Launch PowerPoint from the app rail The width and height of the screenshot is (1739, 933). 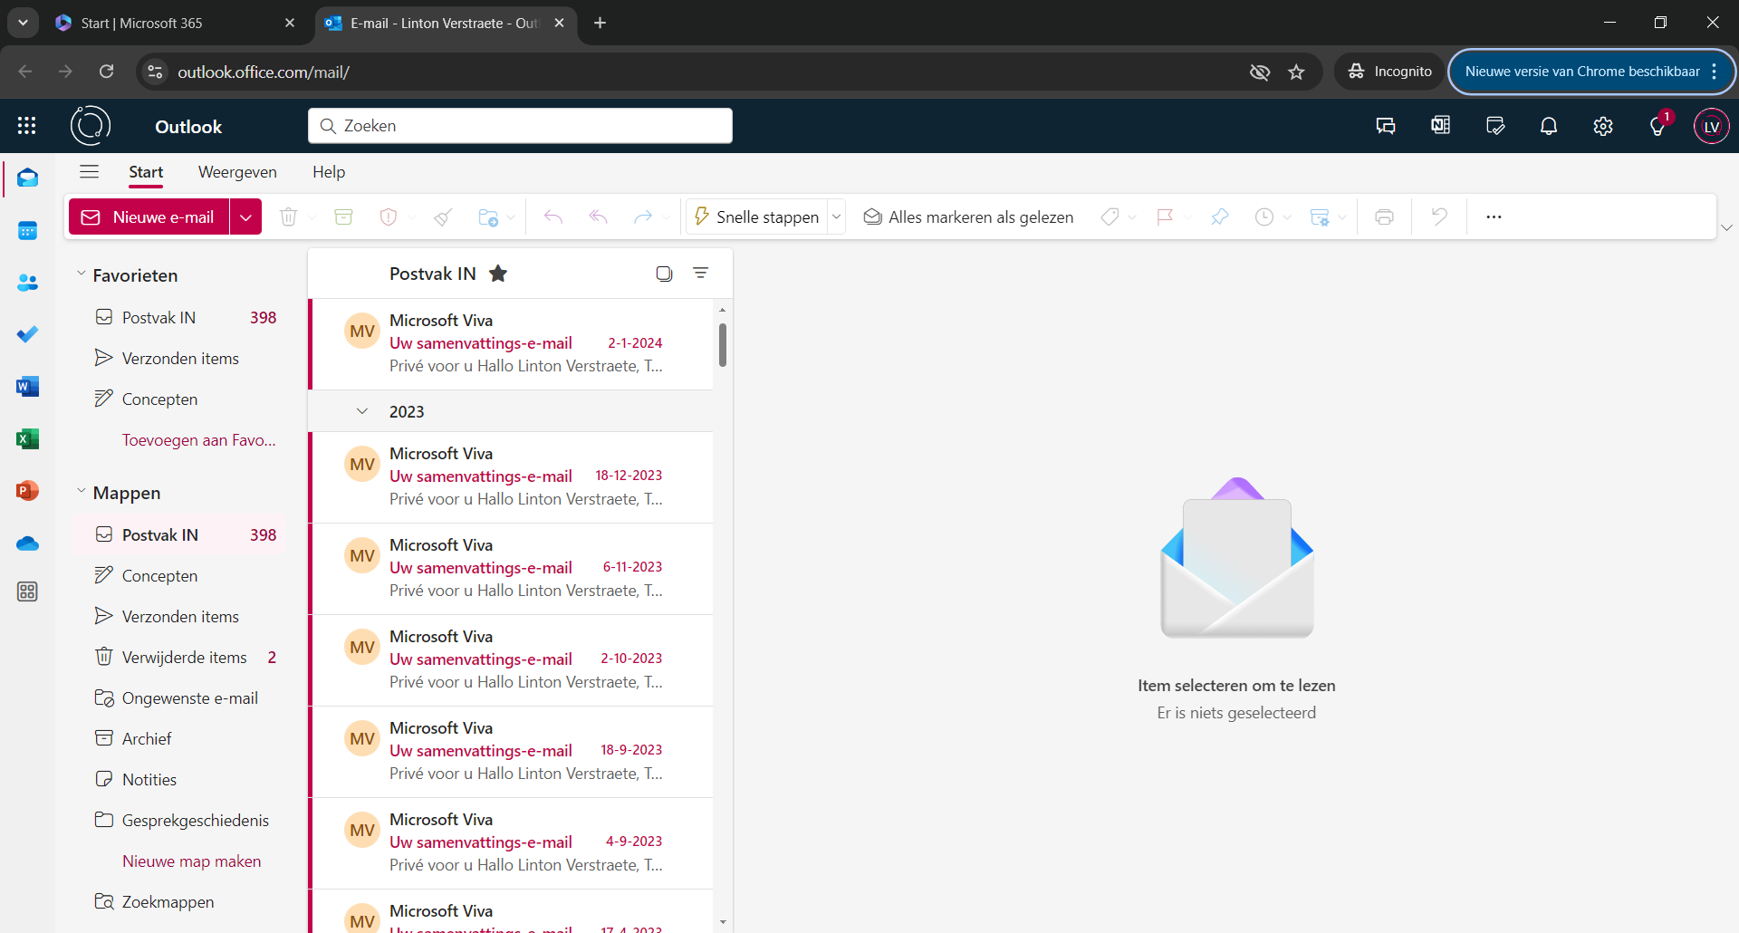(27, 491)
